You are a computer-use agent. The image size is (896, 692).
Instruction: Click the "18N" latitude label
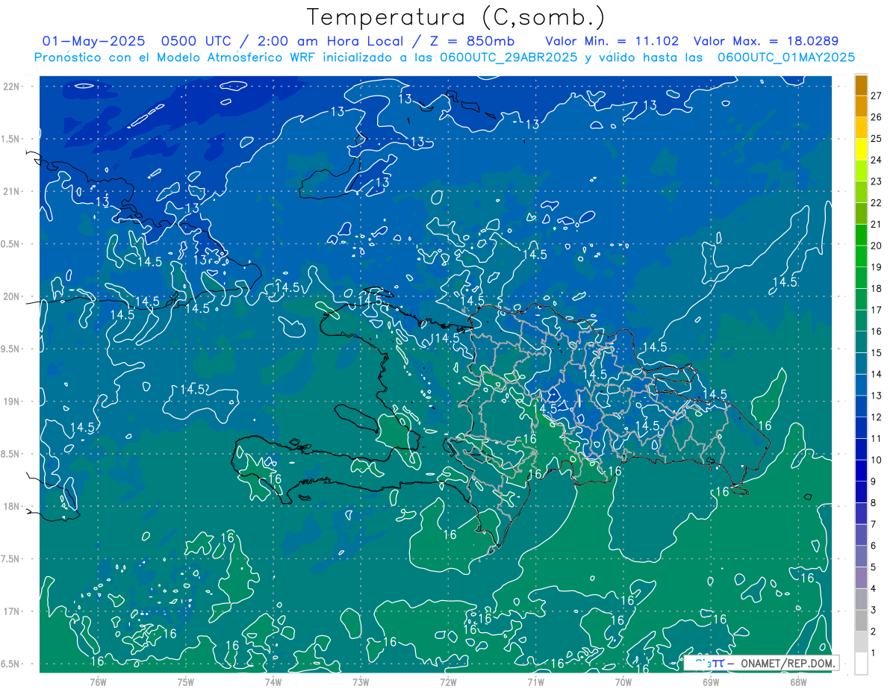(12, 507)
